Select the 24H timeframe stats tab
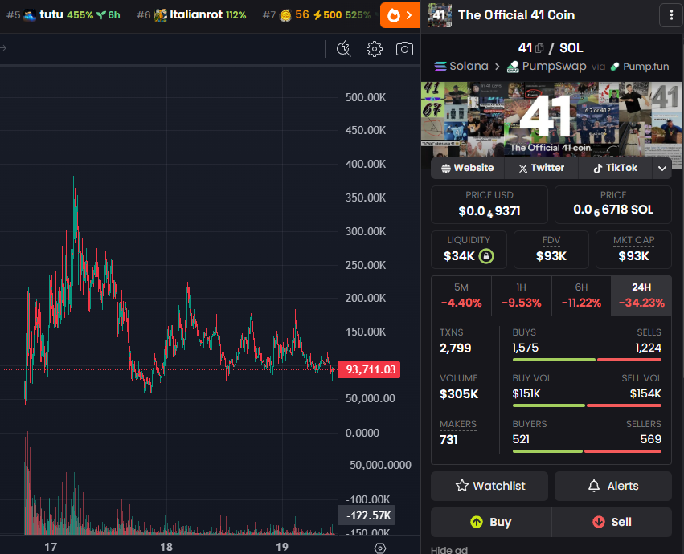 [x=641, y=295]
